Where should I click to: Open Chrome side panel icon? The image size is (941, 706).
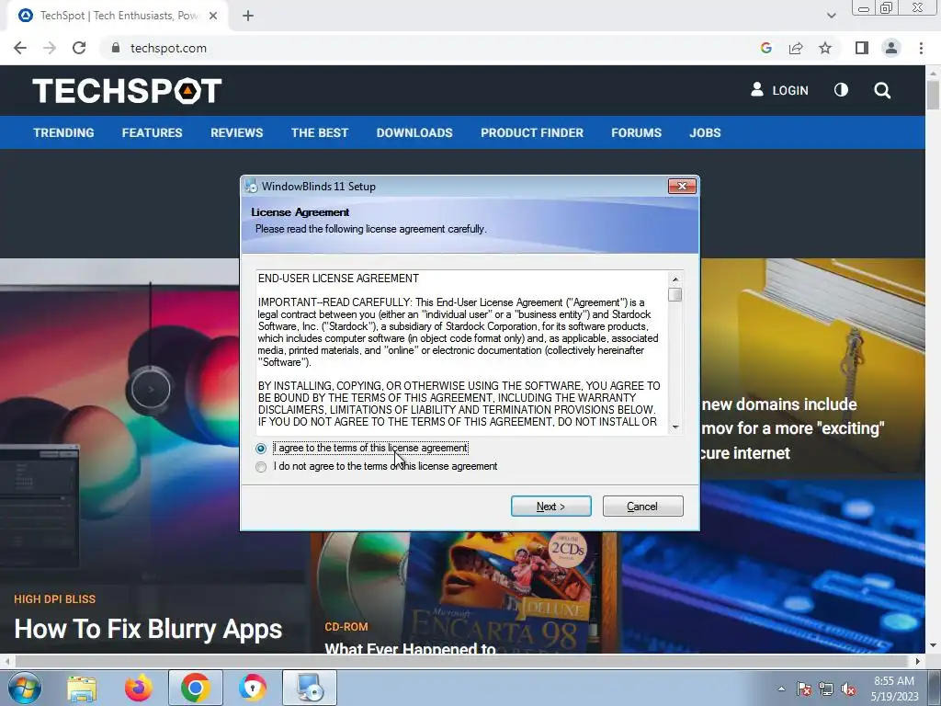(862, 48)
